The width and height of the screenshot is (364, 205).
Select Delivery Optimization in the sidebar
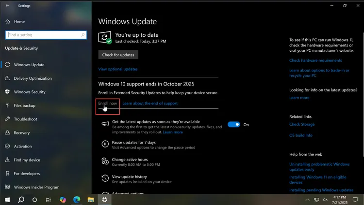(33, 78)
